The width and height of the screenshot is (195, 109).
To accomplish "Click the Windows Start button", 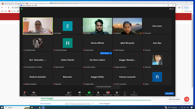I will 2,107.
